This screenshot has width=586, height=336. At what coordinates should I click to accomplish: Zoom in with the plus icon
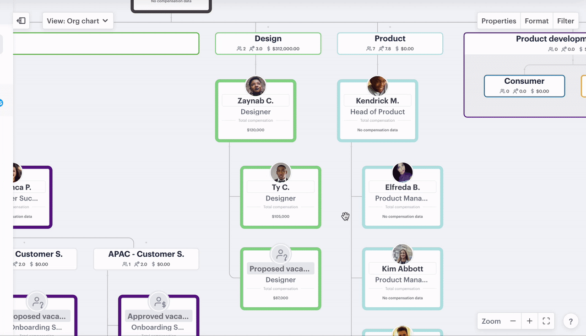[x=529, y=321]
